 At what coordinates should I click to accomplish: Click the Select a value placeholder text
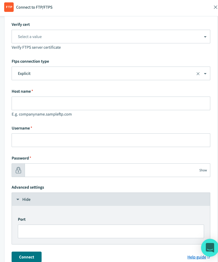(30, 37)
